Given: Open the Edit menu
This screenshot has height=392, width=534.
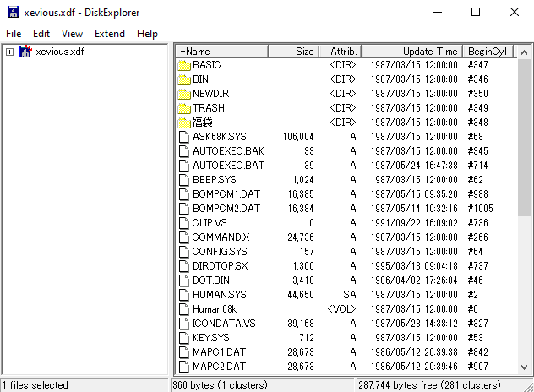Looking at the screenshot, I should click(41, 34).
